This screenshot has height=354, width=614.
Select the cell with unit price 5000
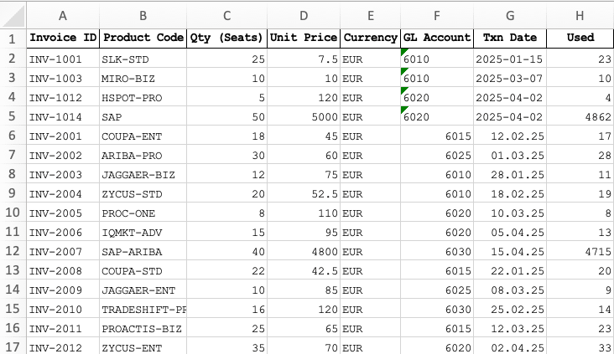point(303,117)
